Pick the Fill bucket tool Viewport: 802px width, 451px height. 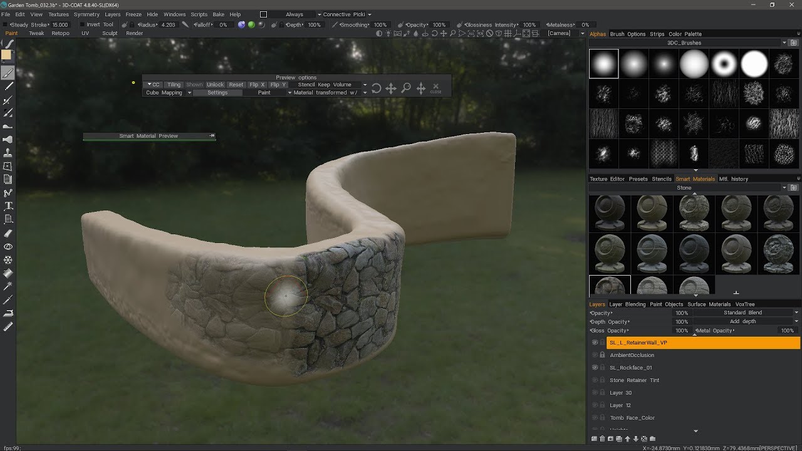click(x=8, y=273)
